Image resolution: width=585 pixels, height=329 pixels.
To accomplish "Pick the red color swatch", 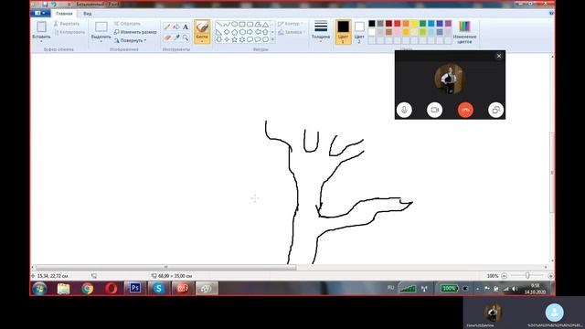I will [x=398, y=24].
